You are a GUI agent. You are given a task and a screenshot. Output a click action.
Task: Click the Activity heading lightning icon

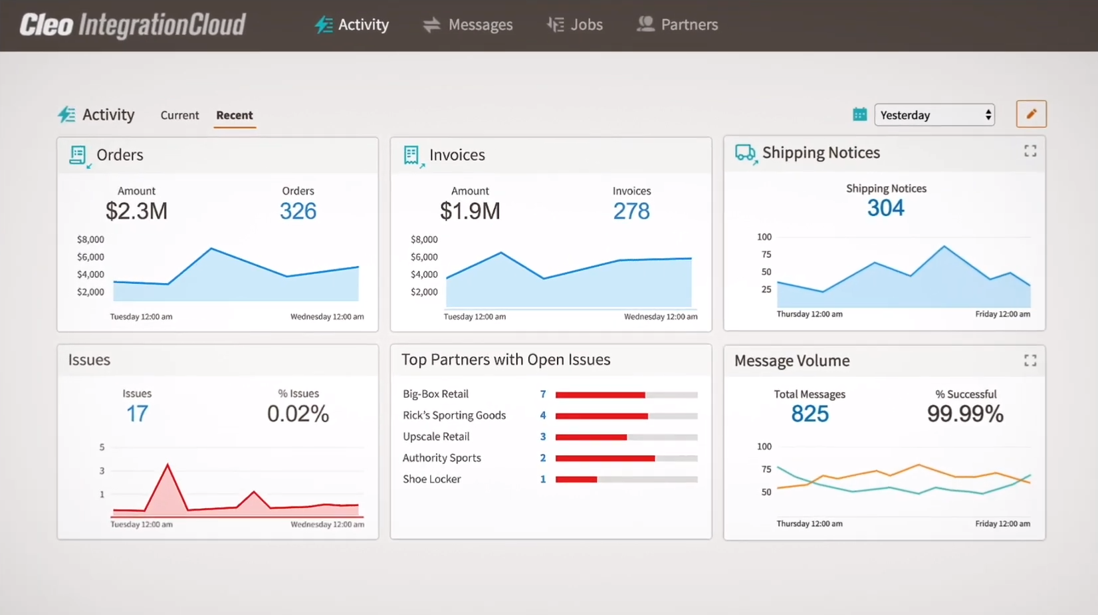pos(66,114)
